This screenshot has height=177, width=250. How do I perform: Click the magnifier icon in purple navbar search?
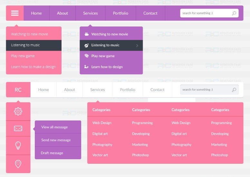tap(234, 13)
